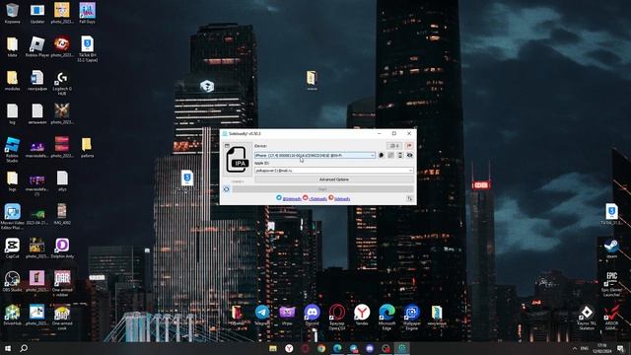This screenshot has width=631, height=355.
Task: Open the Updater desktop icon
Action: point(37,13)
